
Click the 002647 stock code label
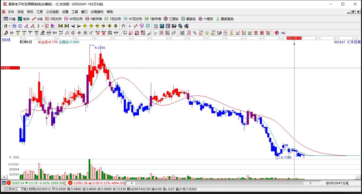click(339, 42)
